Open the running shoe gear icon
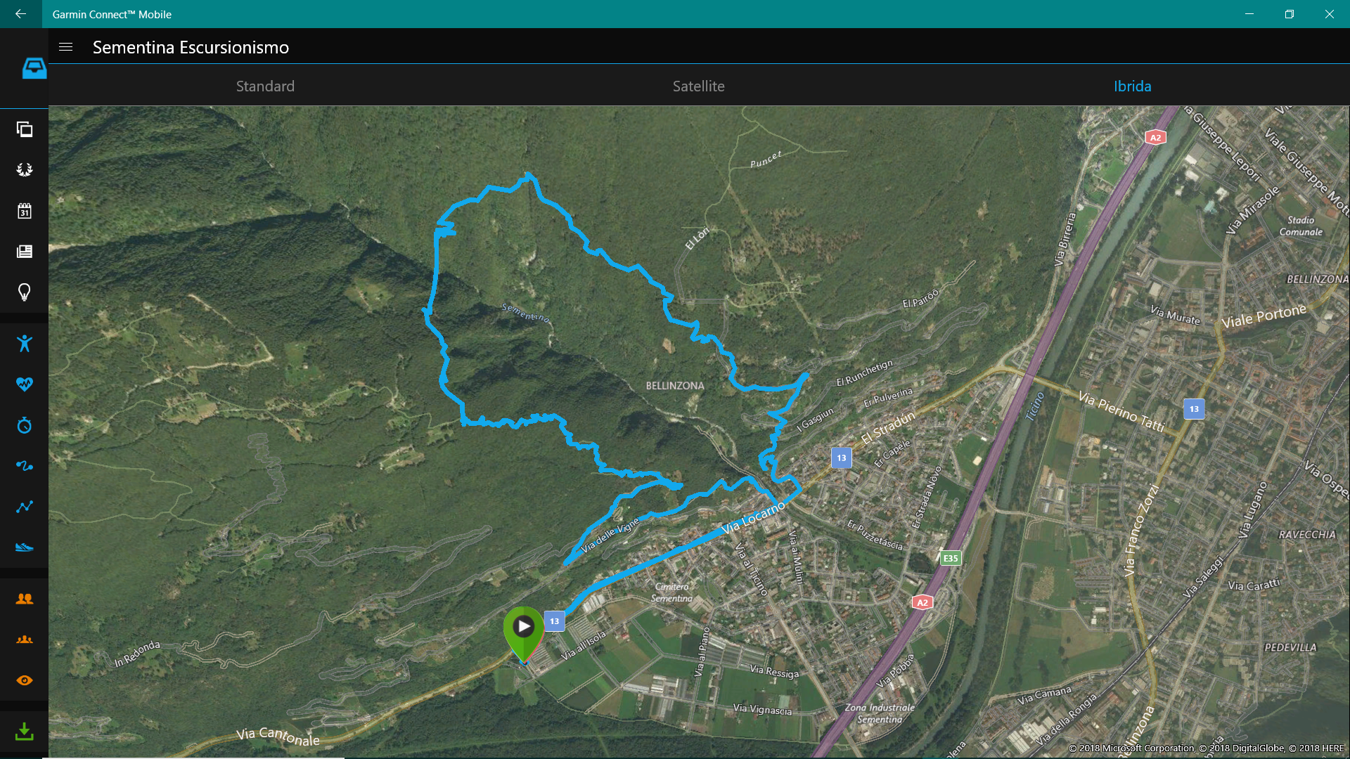Viewport: 1350px width, 759px height. click(x=25, y=547)
